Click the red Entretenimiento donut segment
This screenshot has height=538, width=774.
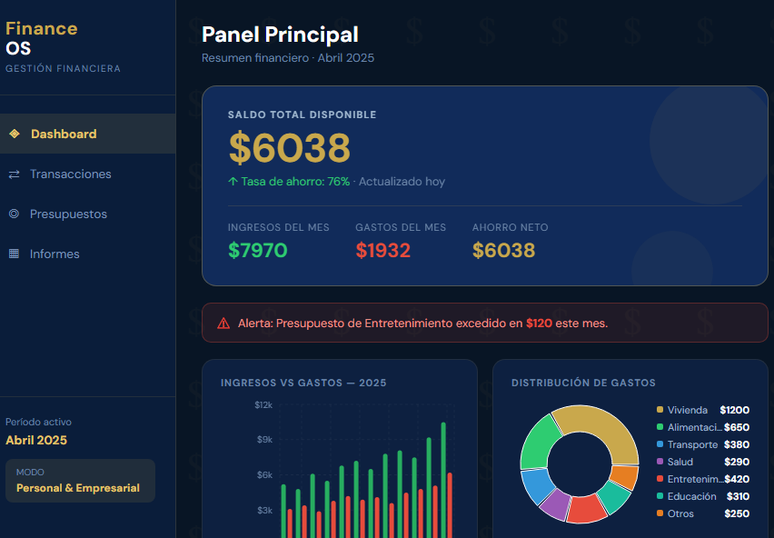pyautogui.click(x=587, y=511)
